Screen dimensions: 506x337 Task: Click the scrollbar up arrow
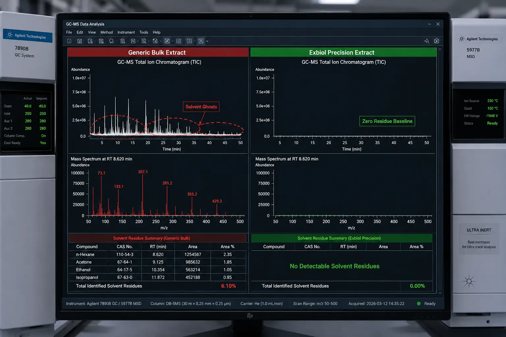[440, 49]
